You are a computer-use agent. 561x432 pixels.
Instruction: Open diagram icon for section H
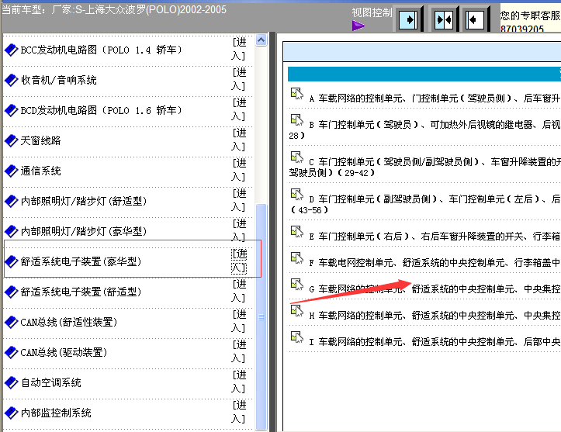click(297, 311)
